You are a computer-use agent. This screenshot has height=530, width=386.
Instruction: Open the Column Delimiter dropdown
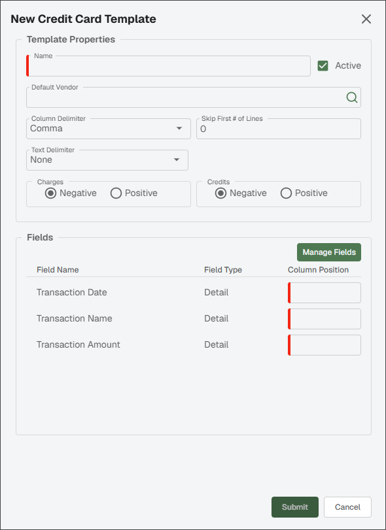pyautogui.click(x=109, y=129)
